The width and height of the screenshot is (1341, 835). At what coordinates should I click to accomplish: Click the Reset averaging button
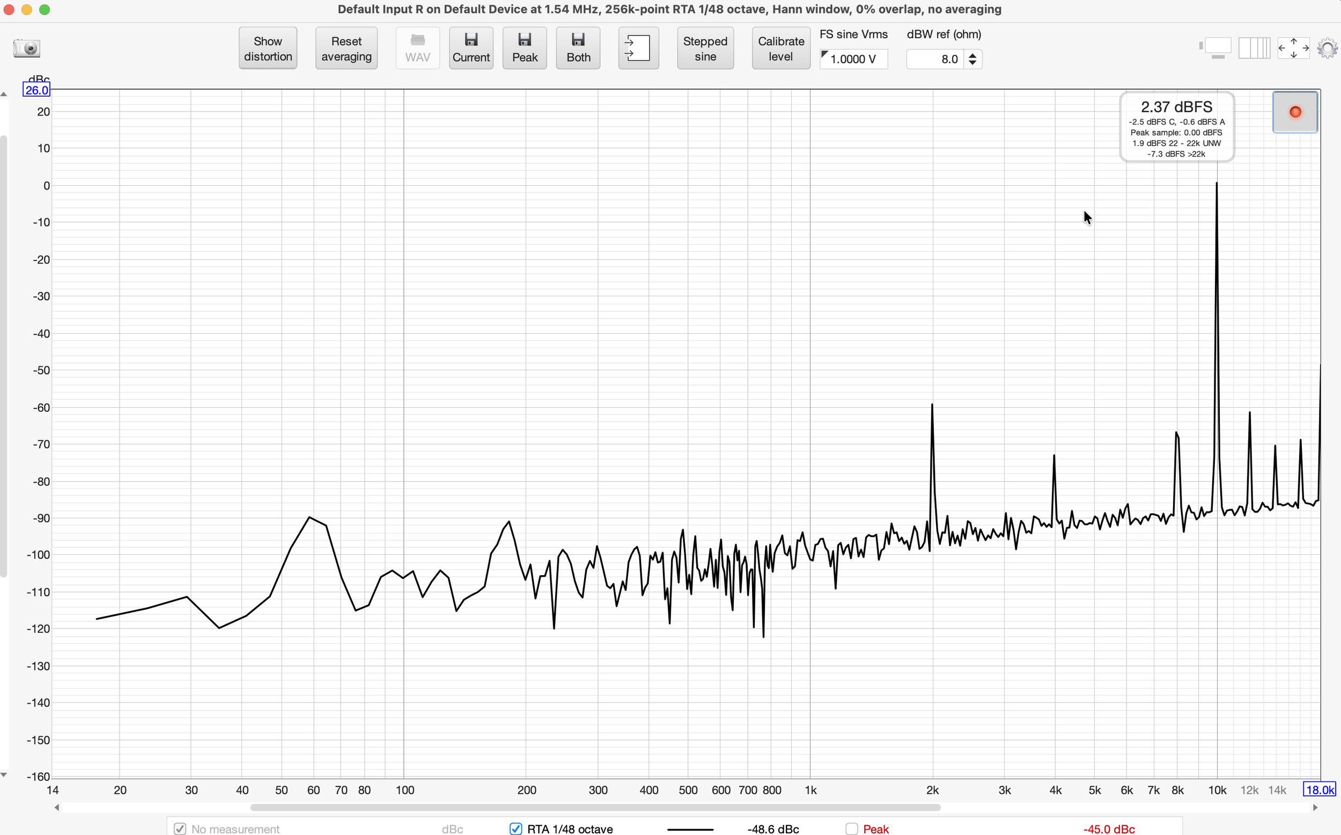(346, 48)
